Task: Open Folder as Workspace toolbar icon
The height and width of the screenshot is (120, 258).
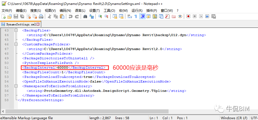Action: pyautogui.click(x=173, y=16)
